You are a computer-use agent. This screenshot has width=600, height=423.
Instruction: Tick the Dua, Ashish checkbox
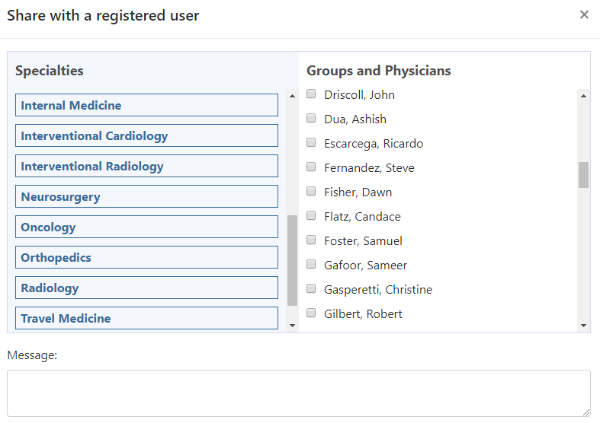[311, 119]
